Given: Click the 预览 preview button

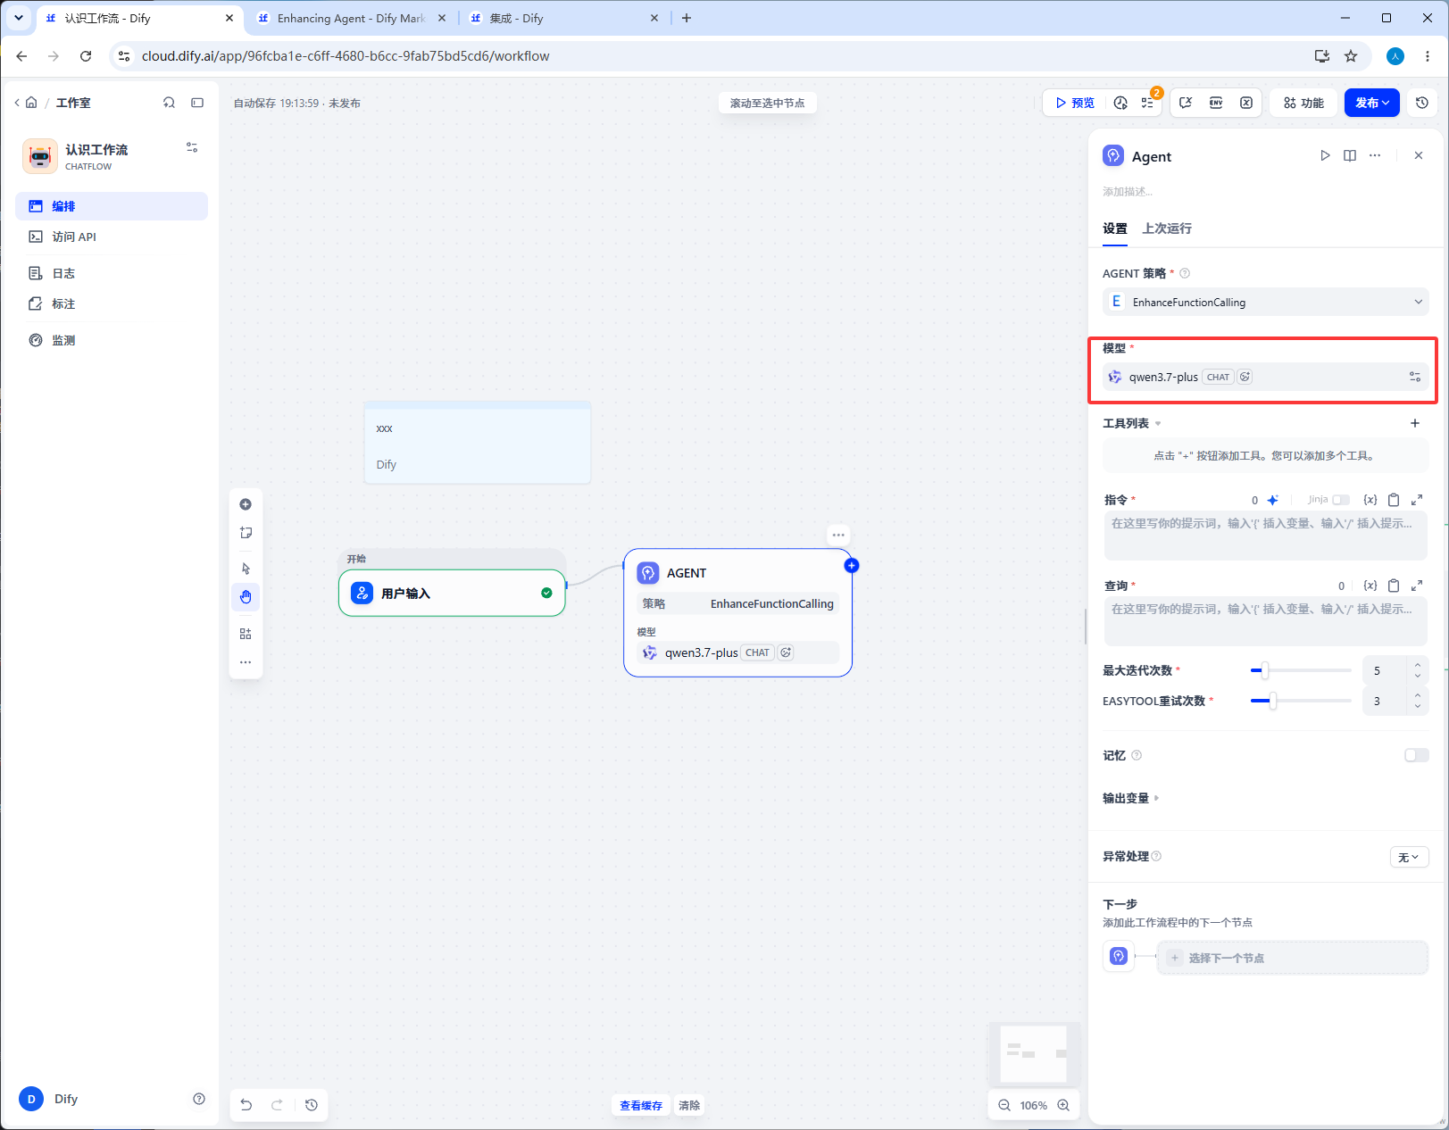Looking at the screenshot, I should tap(1075, 103).
